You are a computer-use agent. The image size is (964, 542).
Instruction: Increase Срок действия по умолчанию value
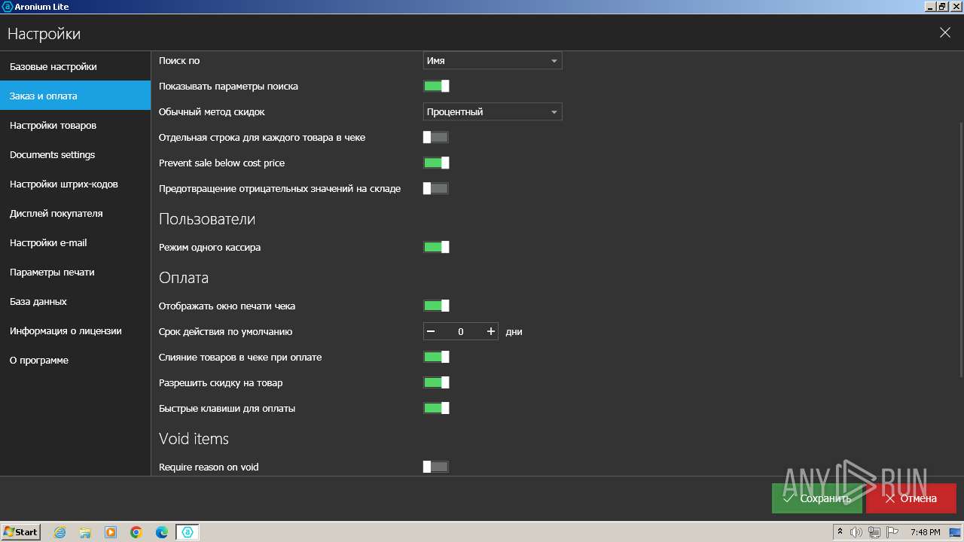coord(491,331)
